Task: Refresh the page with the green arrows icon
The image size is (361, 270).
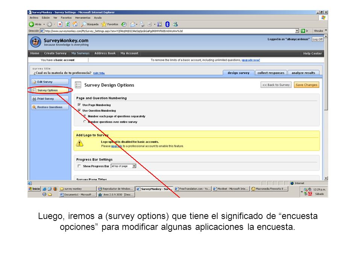Action: tap(67, 24)
